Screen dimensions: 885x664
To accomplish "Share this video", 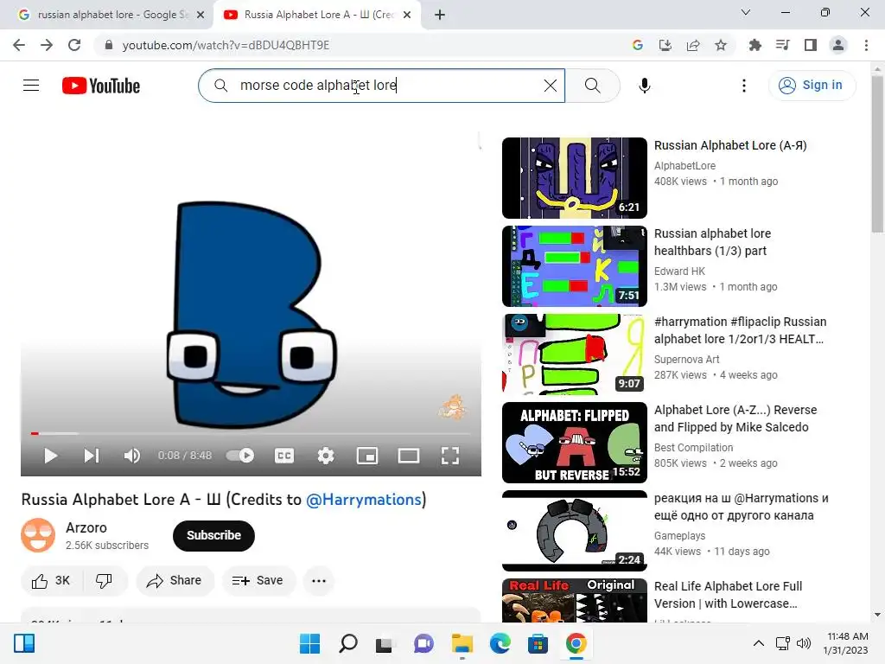I will click(175, 580).
